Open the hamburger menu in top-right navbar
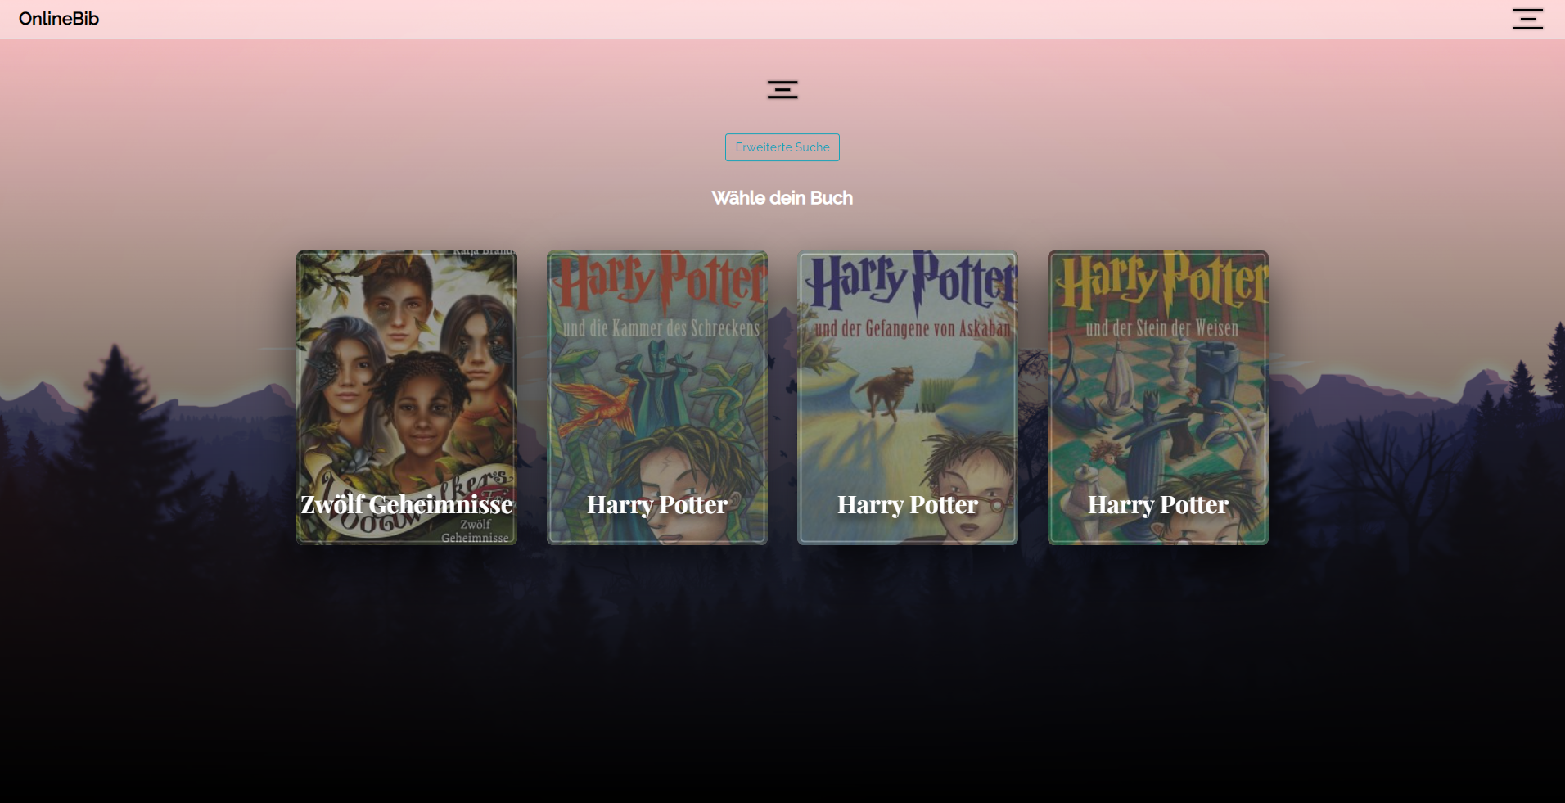 1527,19
